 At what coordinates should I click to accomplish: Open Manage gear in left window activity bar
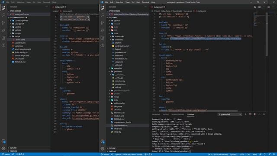pos(3,149)
